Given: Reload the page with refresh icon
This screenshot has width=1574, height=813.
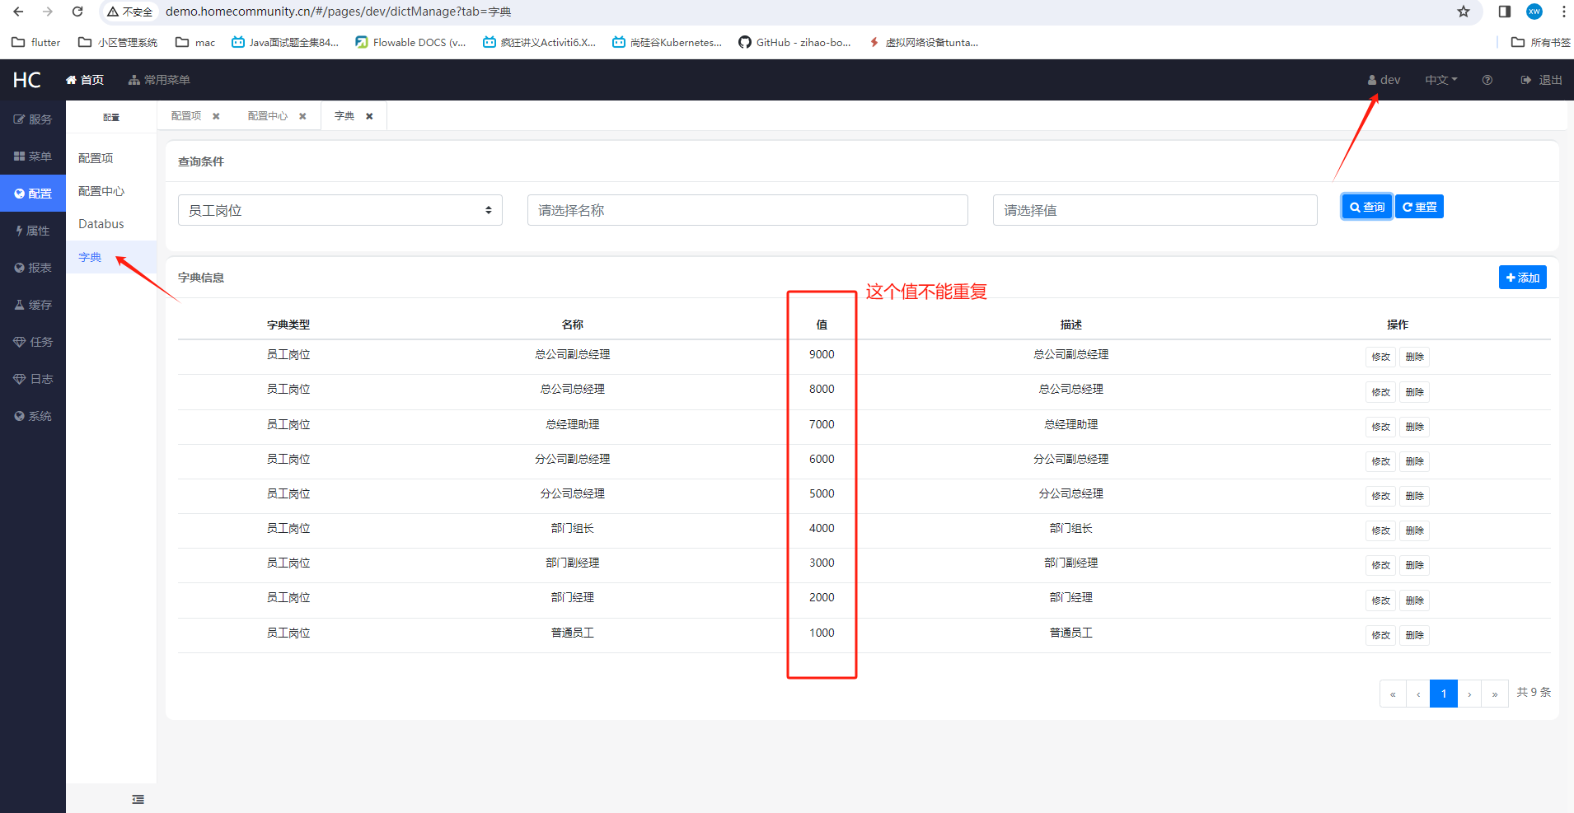Looking at the screenshot, I should point(77,12).
